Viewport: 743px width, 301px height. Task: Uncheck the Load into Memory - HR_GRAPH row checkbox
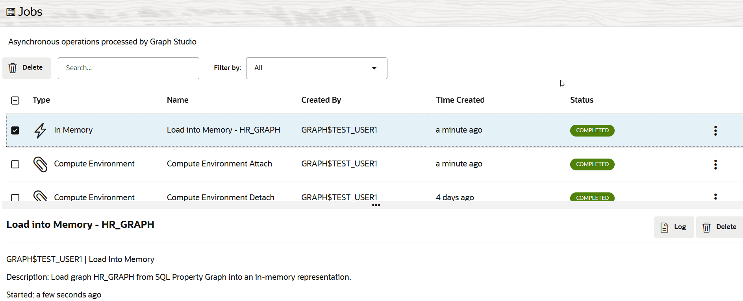pos(15,130)
